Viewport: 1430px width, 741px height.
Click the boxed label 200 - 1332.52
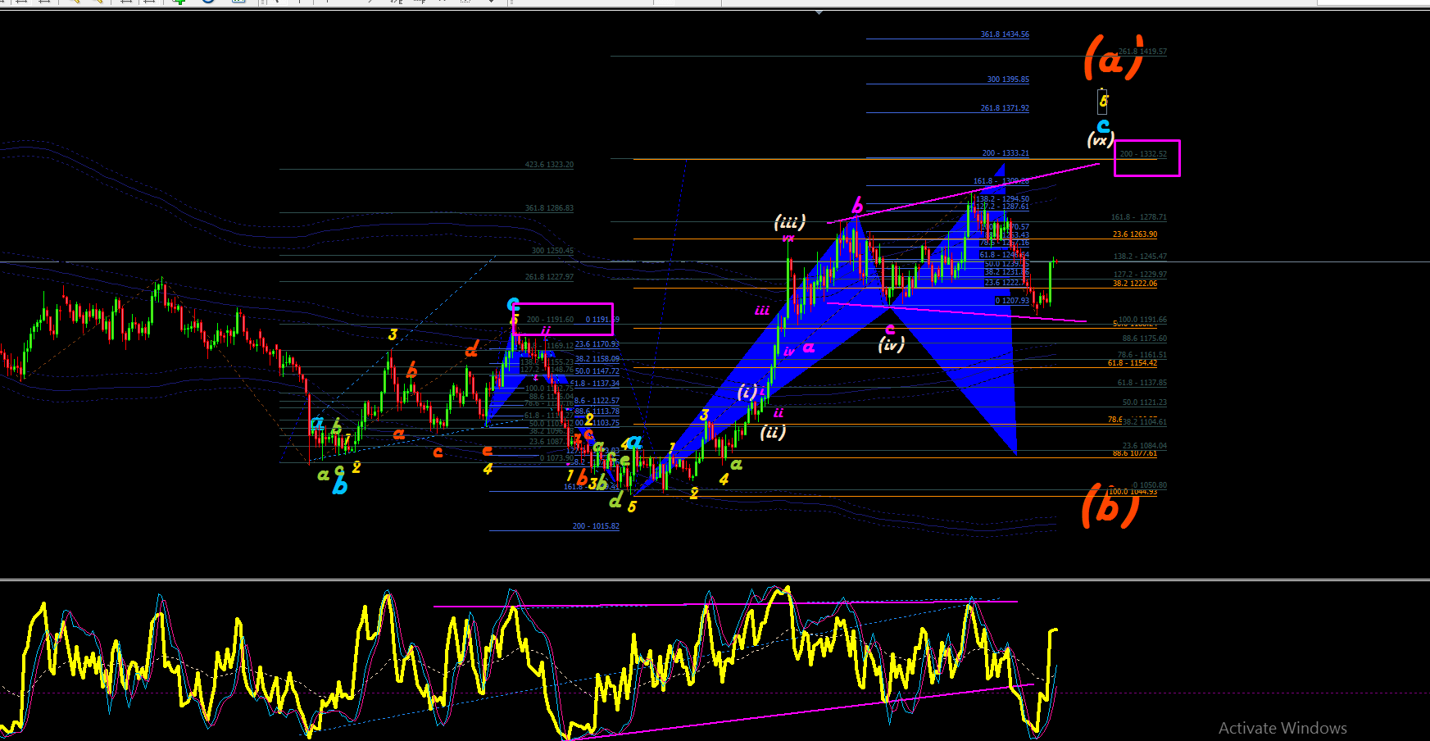[x=1143, y=154]
